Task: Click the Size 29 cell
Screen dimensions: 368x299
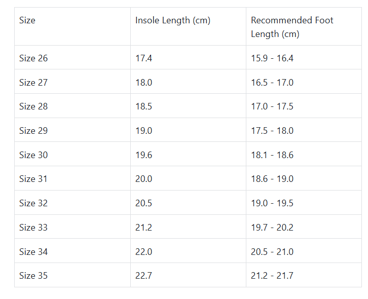Action: (x=33, y=131)
